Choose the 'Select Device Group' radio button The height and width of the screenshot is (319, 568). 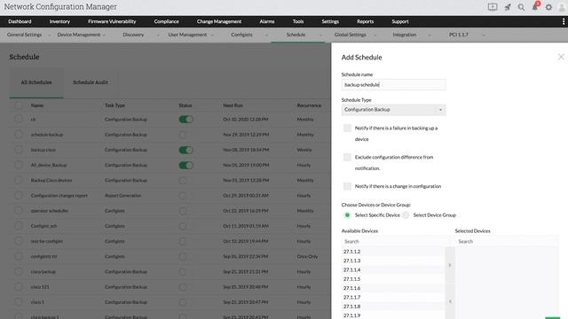pos(406,215)
